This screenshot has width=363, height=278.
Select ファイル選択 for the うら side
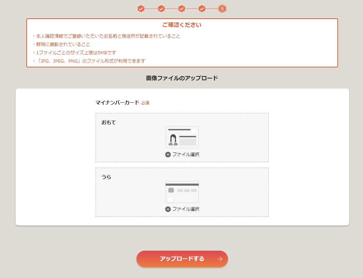pyautogui.click(x=186, y=209)
